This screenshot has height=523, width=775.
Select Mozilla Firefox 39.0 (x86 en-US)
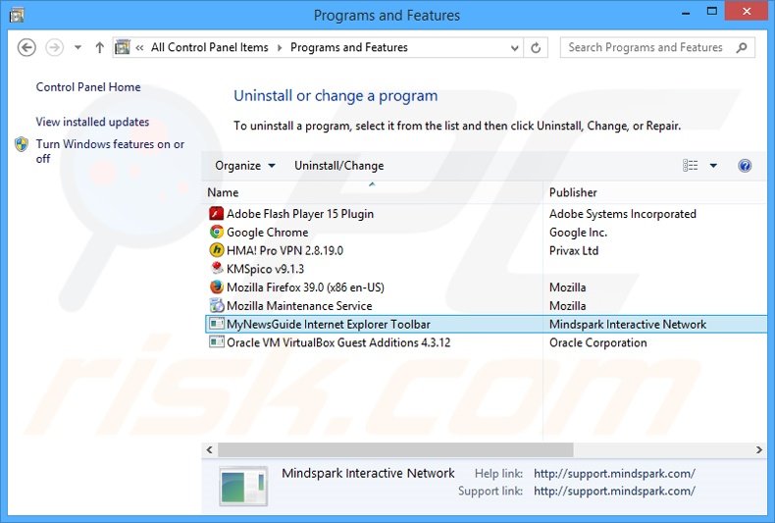tap(305, 288)
